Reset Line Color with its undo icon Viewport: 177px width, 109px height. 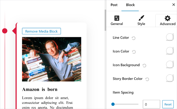click(134, 38)
